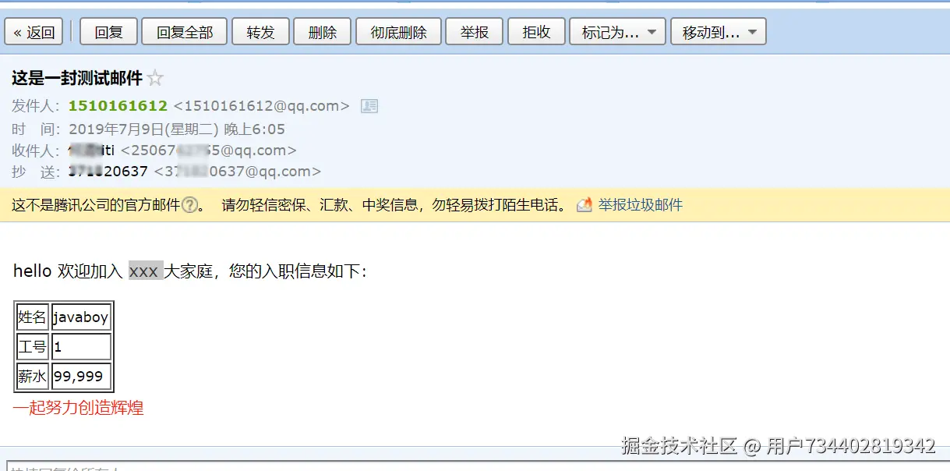This screenshot has width=950, height=471.
Task: Delete the message with 删除
Action: click(323, 32)
